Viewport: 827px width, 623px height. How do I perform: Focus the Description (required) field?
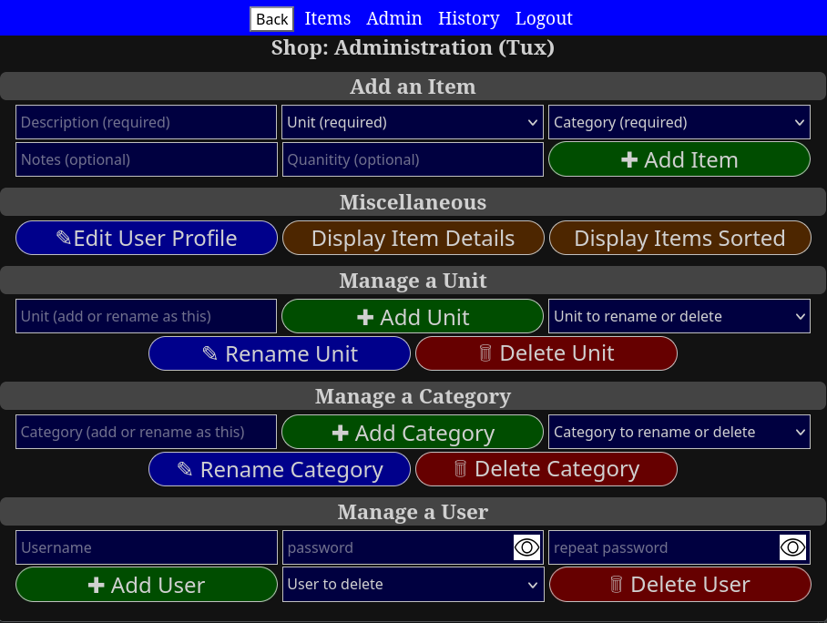coord(146,122)
